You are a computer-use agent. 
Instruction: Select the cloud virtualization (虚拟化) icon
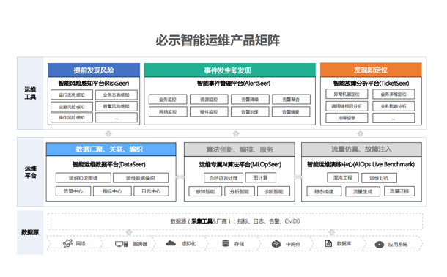click(171, 243)
